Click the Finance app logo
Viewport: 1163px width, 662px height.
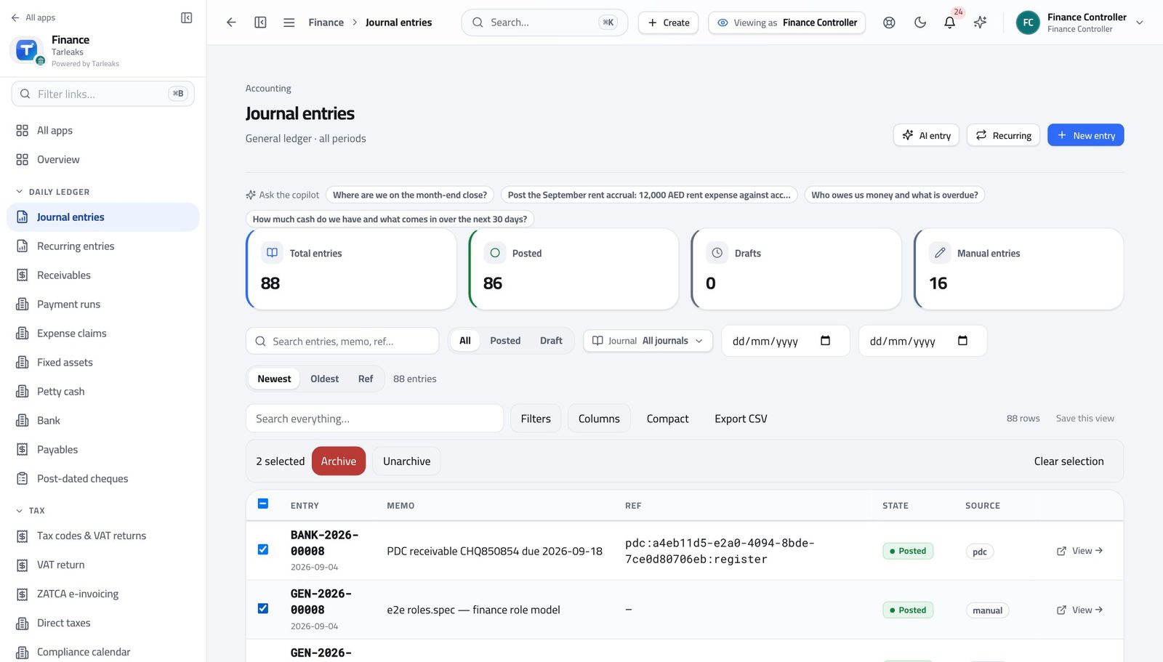tap(27, 50)
